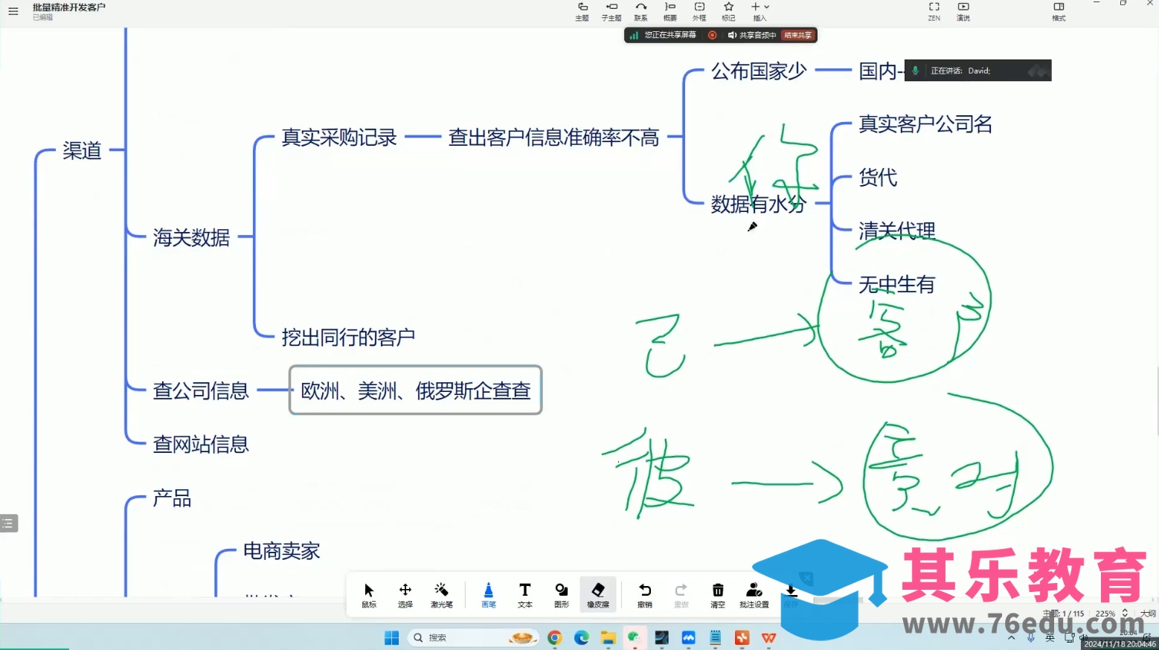
Task: Clear all annotations with 清空
Action: point(717,595)
